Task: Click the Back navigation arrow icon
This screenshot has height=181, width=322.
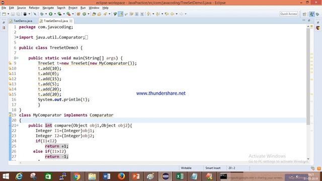Action: click(x=172, y=14)
